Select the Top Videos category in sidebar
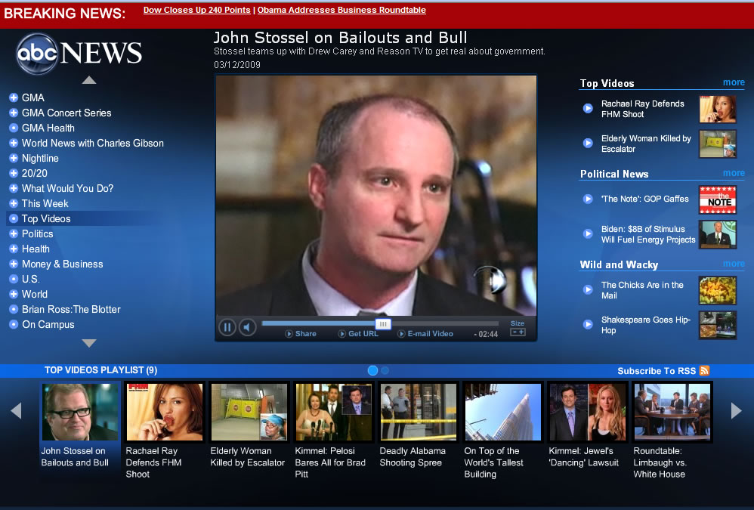The width and height of the screenshot is (754, 510). click(46, 218)
